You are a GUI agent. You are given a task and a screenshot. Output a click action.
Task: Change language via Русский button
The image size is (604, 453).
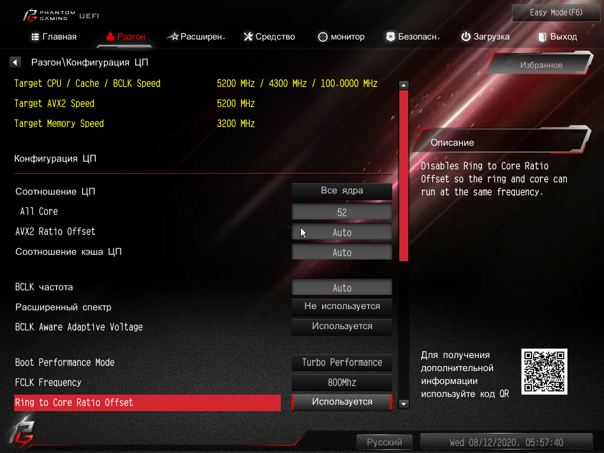click(385, 442)
